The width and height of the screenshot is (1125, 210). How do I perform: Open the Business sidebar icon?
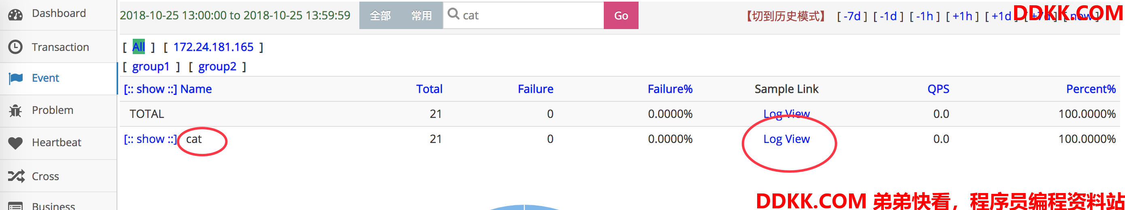click(15, 206)
